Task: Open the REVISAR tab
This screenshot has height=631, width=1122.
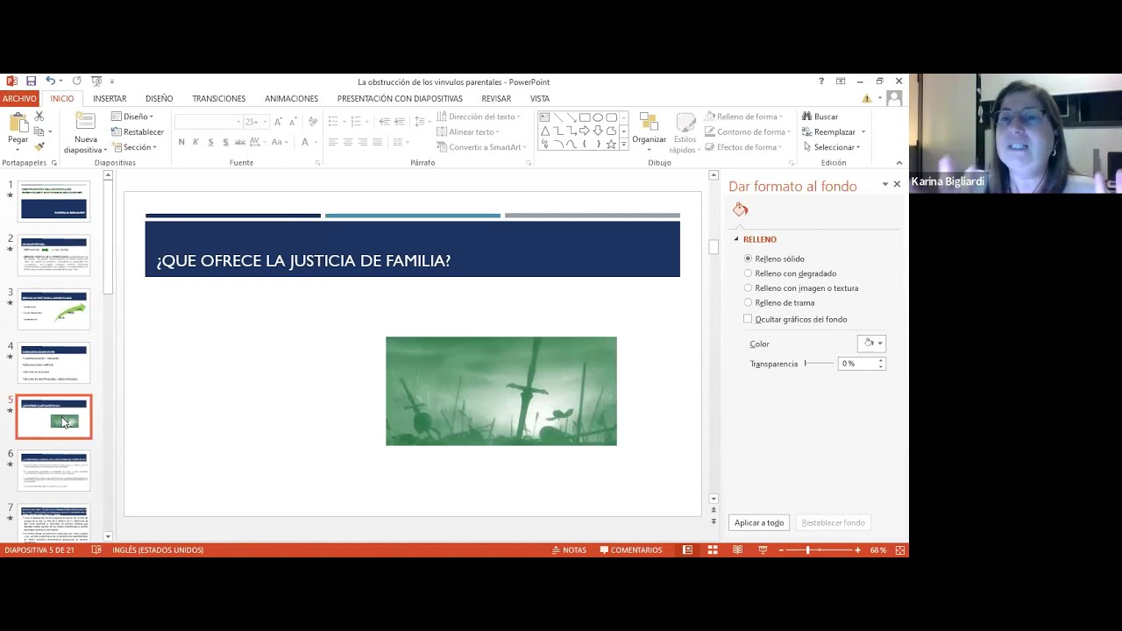Action: click(x=495, y=99)
